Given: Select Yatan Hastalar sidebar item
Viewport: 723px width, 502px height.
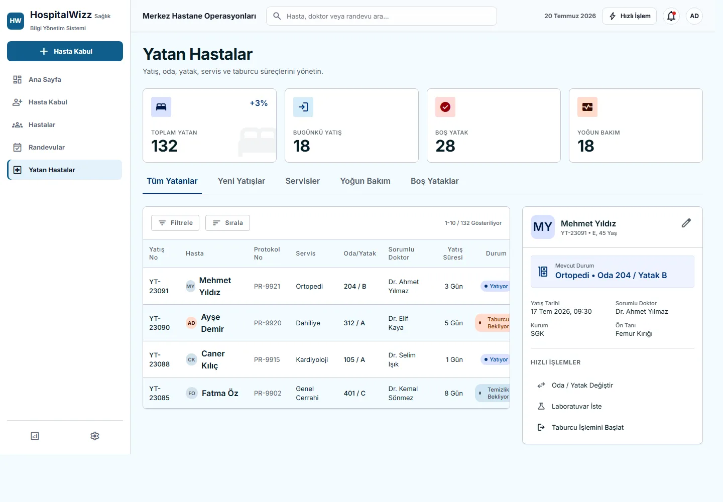Looking at the screenshot, I should [65, 170].
